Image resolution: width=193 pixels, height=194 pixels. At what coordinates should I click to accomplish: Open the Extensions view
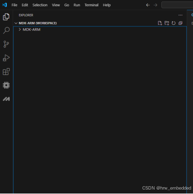point(6,72)
